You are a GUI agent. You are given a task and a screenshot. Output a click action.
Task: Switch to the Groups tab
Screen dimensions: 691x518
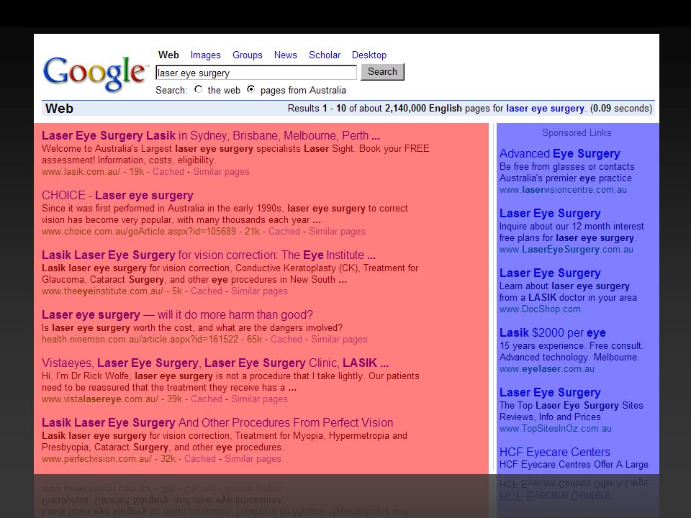point(247,55)
